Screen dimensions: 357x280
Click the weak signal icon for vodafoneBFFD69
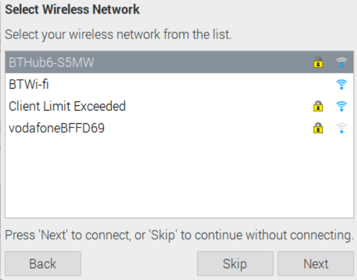pyautogui.click(x=341, y=128)
